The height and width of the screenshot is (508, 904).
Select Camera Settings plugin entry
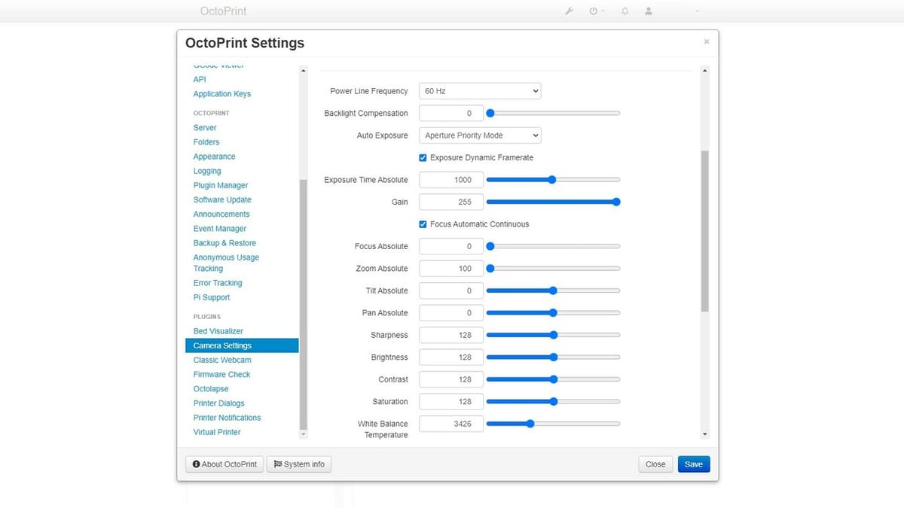tap(242, 345)
